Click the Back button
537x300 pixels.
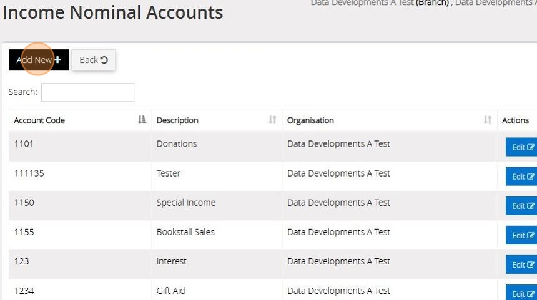click(x=94, y=60)
